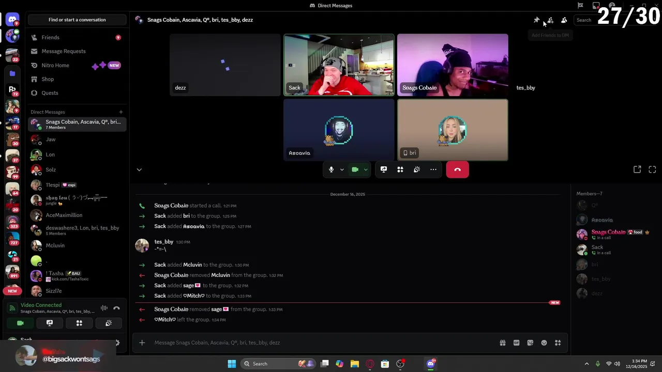Open soundboard from Video Connected panel
Screen dimensions: 662x372
tap(109, 323)
